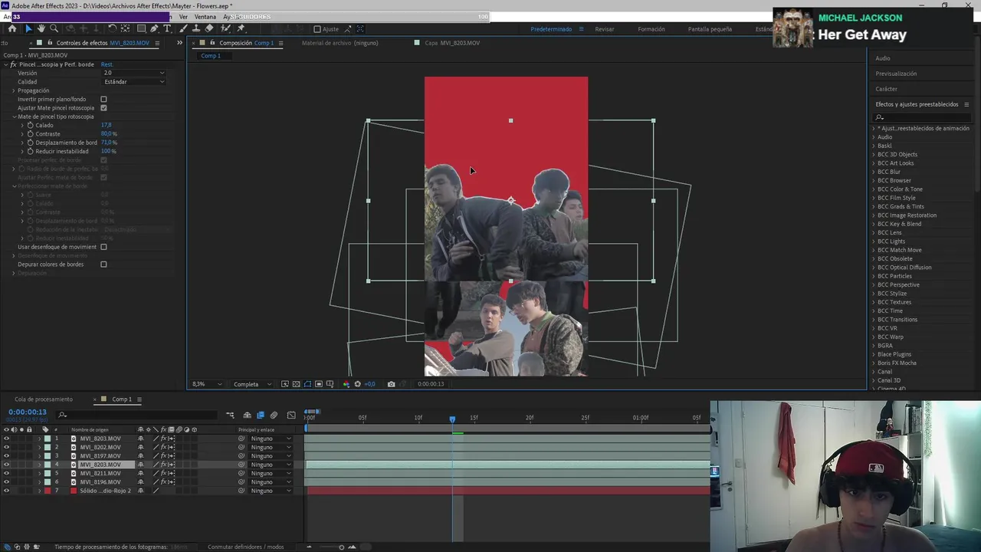Image resolution: width=981 pixels, height=552 pixels.
Task: Click the Show channel RGB icon
Action: coord(346,384)
